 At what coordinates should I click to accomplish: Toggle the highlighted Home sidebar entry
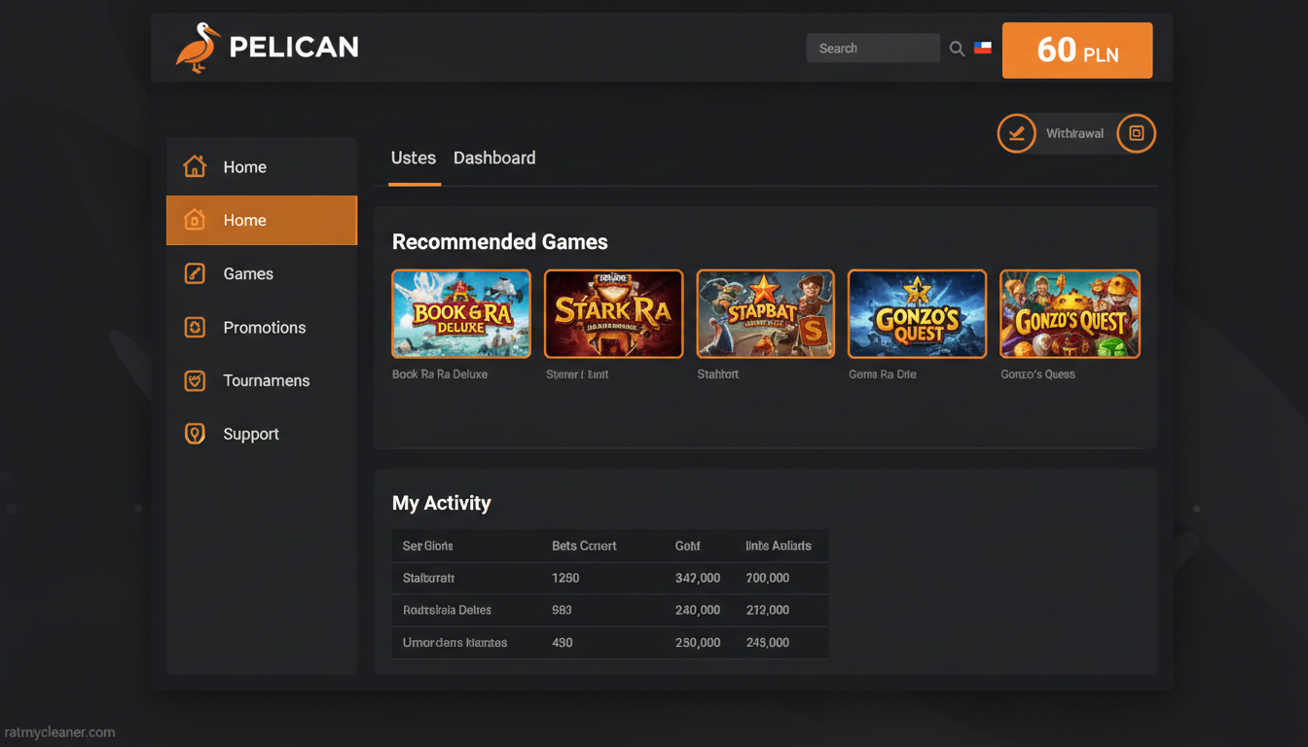point(261,220)
